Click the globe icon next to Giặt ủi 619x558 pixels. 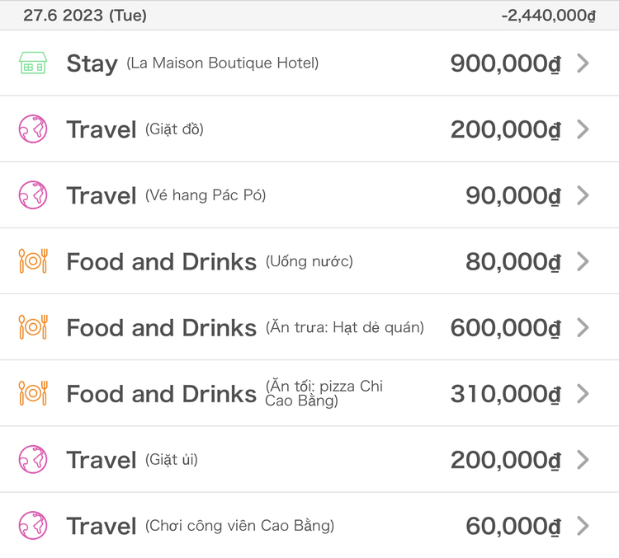[x=33, y=459]
